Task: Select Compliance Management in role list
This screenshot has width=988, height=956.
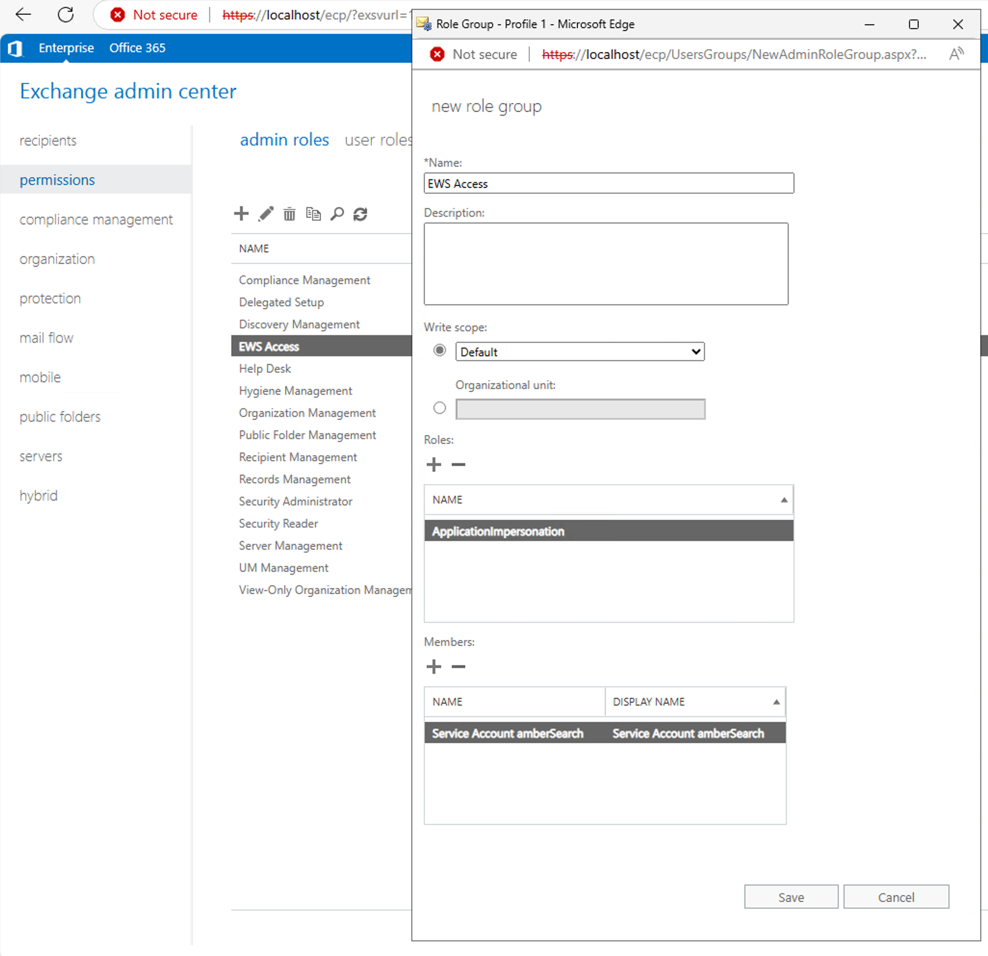Action: [x=304, y=280]
